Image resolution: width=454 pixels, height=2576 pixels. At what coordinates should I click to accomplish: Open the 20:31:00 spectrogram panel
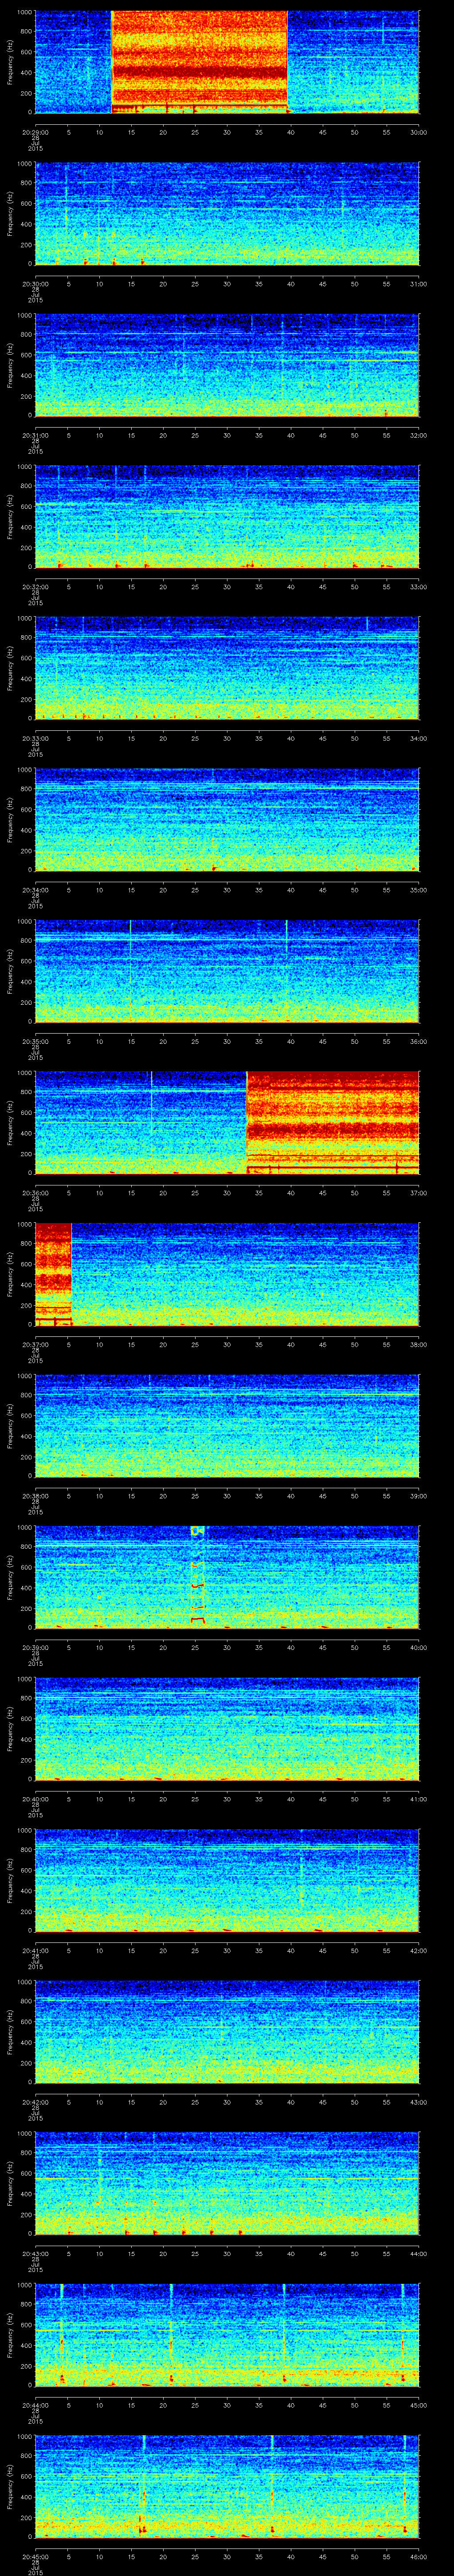coord(227,365)
